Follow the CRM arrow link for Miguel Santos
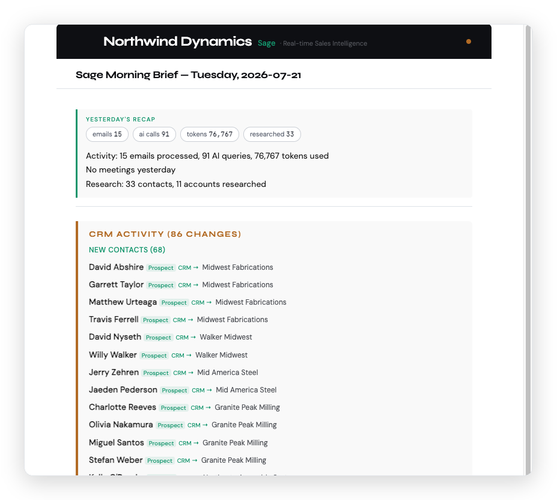This screenshot has height=500, width=557. 188,444
